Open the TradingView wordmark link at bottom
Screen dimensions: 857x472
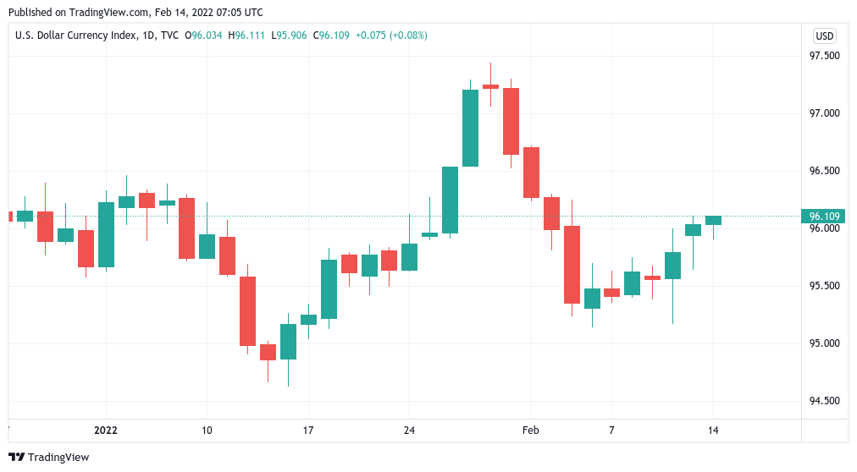point(58,457)
